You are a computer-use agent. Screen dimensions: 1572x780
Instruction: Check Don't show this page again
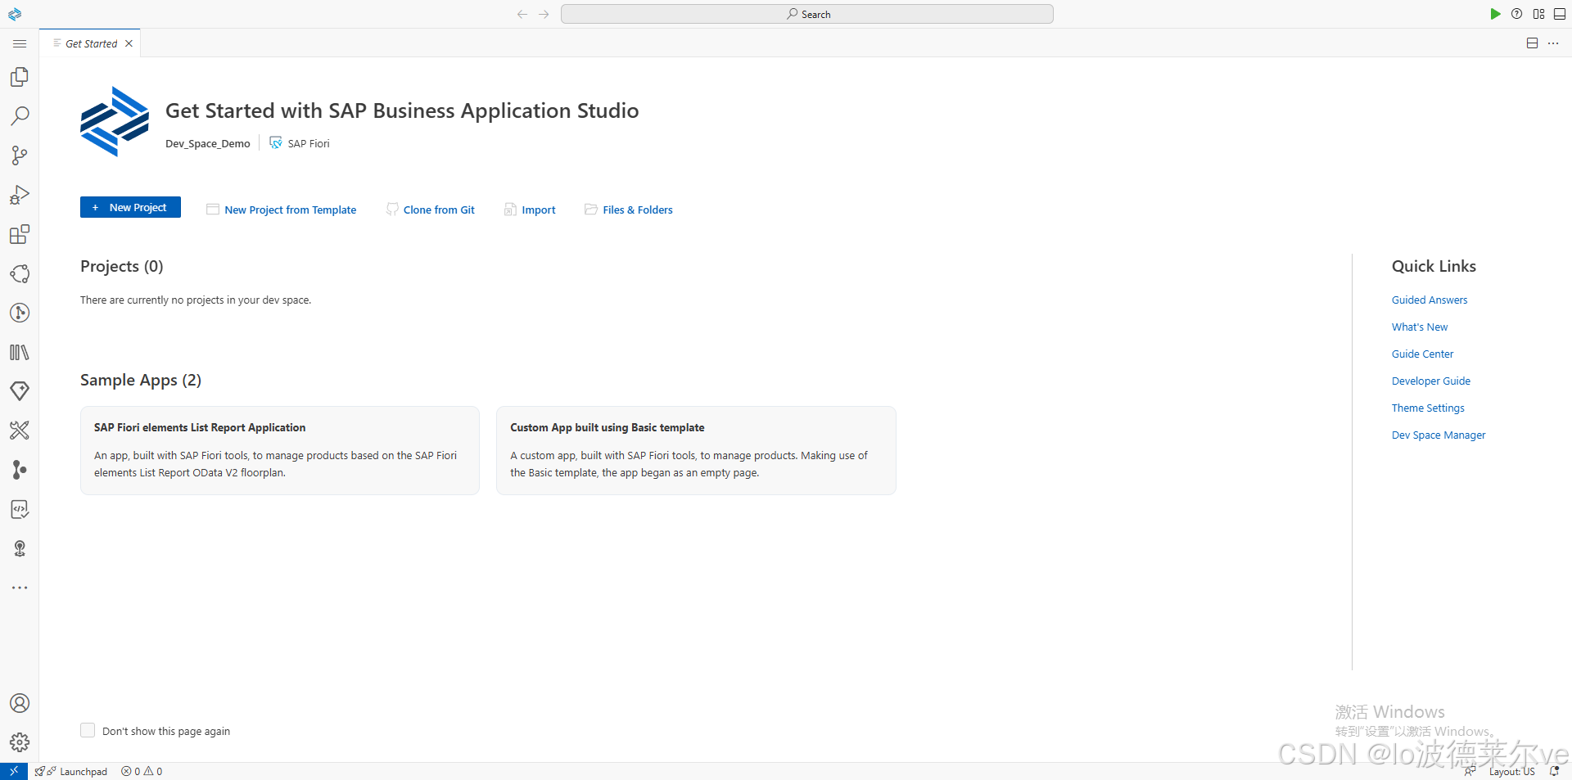pos(88,730)
